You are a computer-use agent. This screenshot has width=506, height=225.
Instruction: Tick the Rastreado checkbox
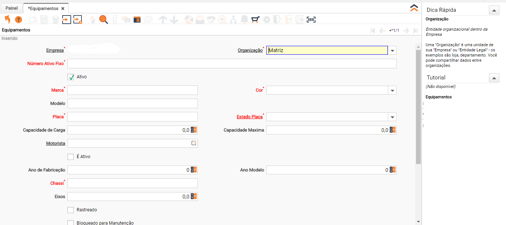[x=71, y=210]
